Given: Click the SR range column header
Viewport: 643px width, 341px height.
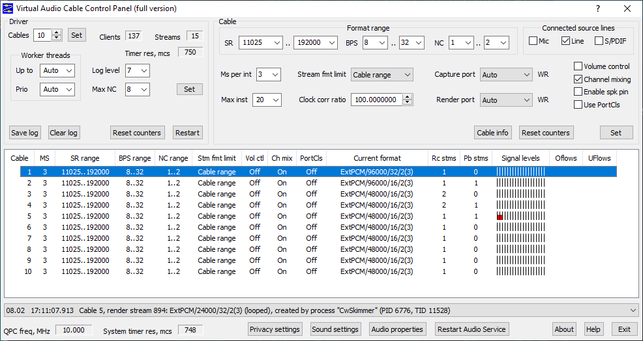Looking at the screenshot, I should tap(85, 158).
